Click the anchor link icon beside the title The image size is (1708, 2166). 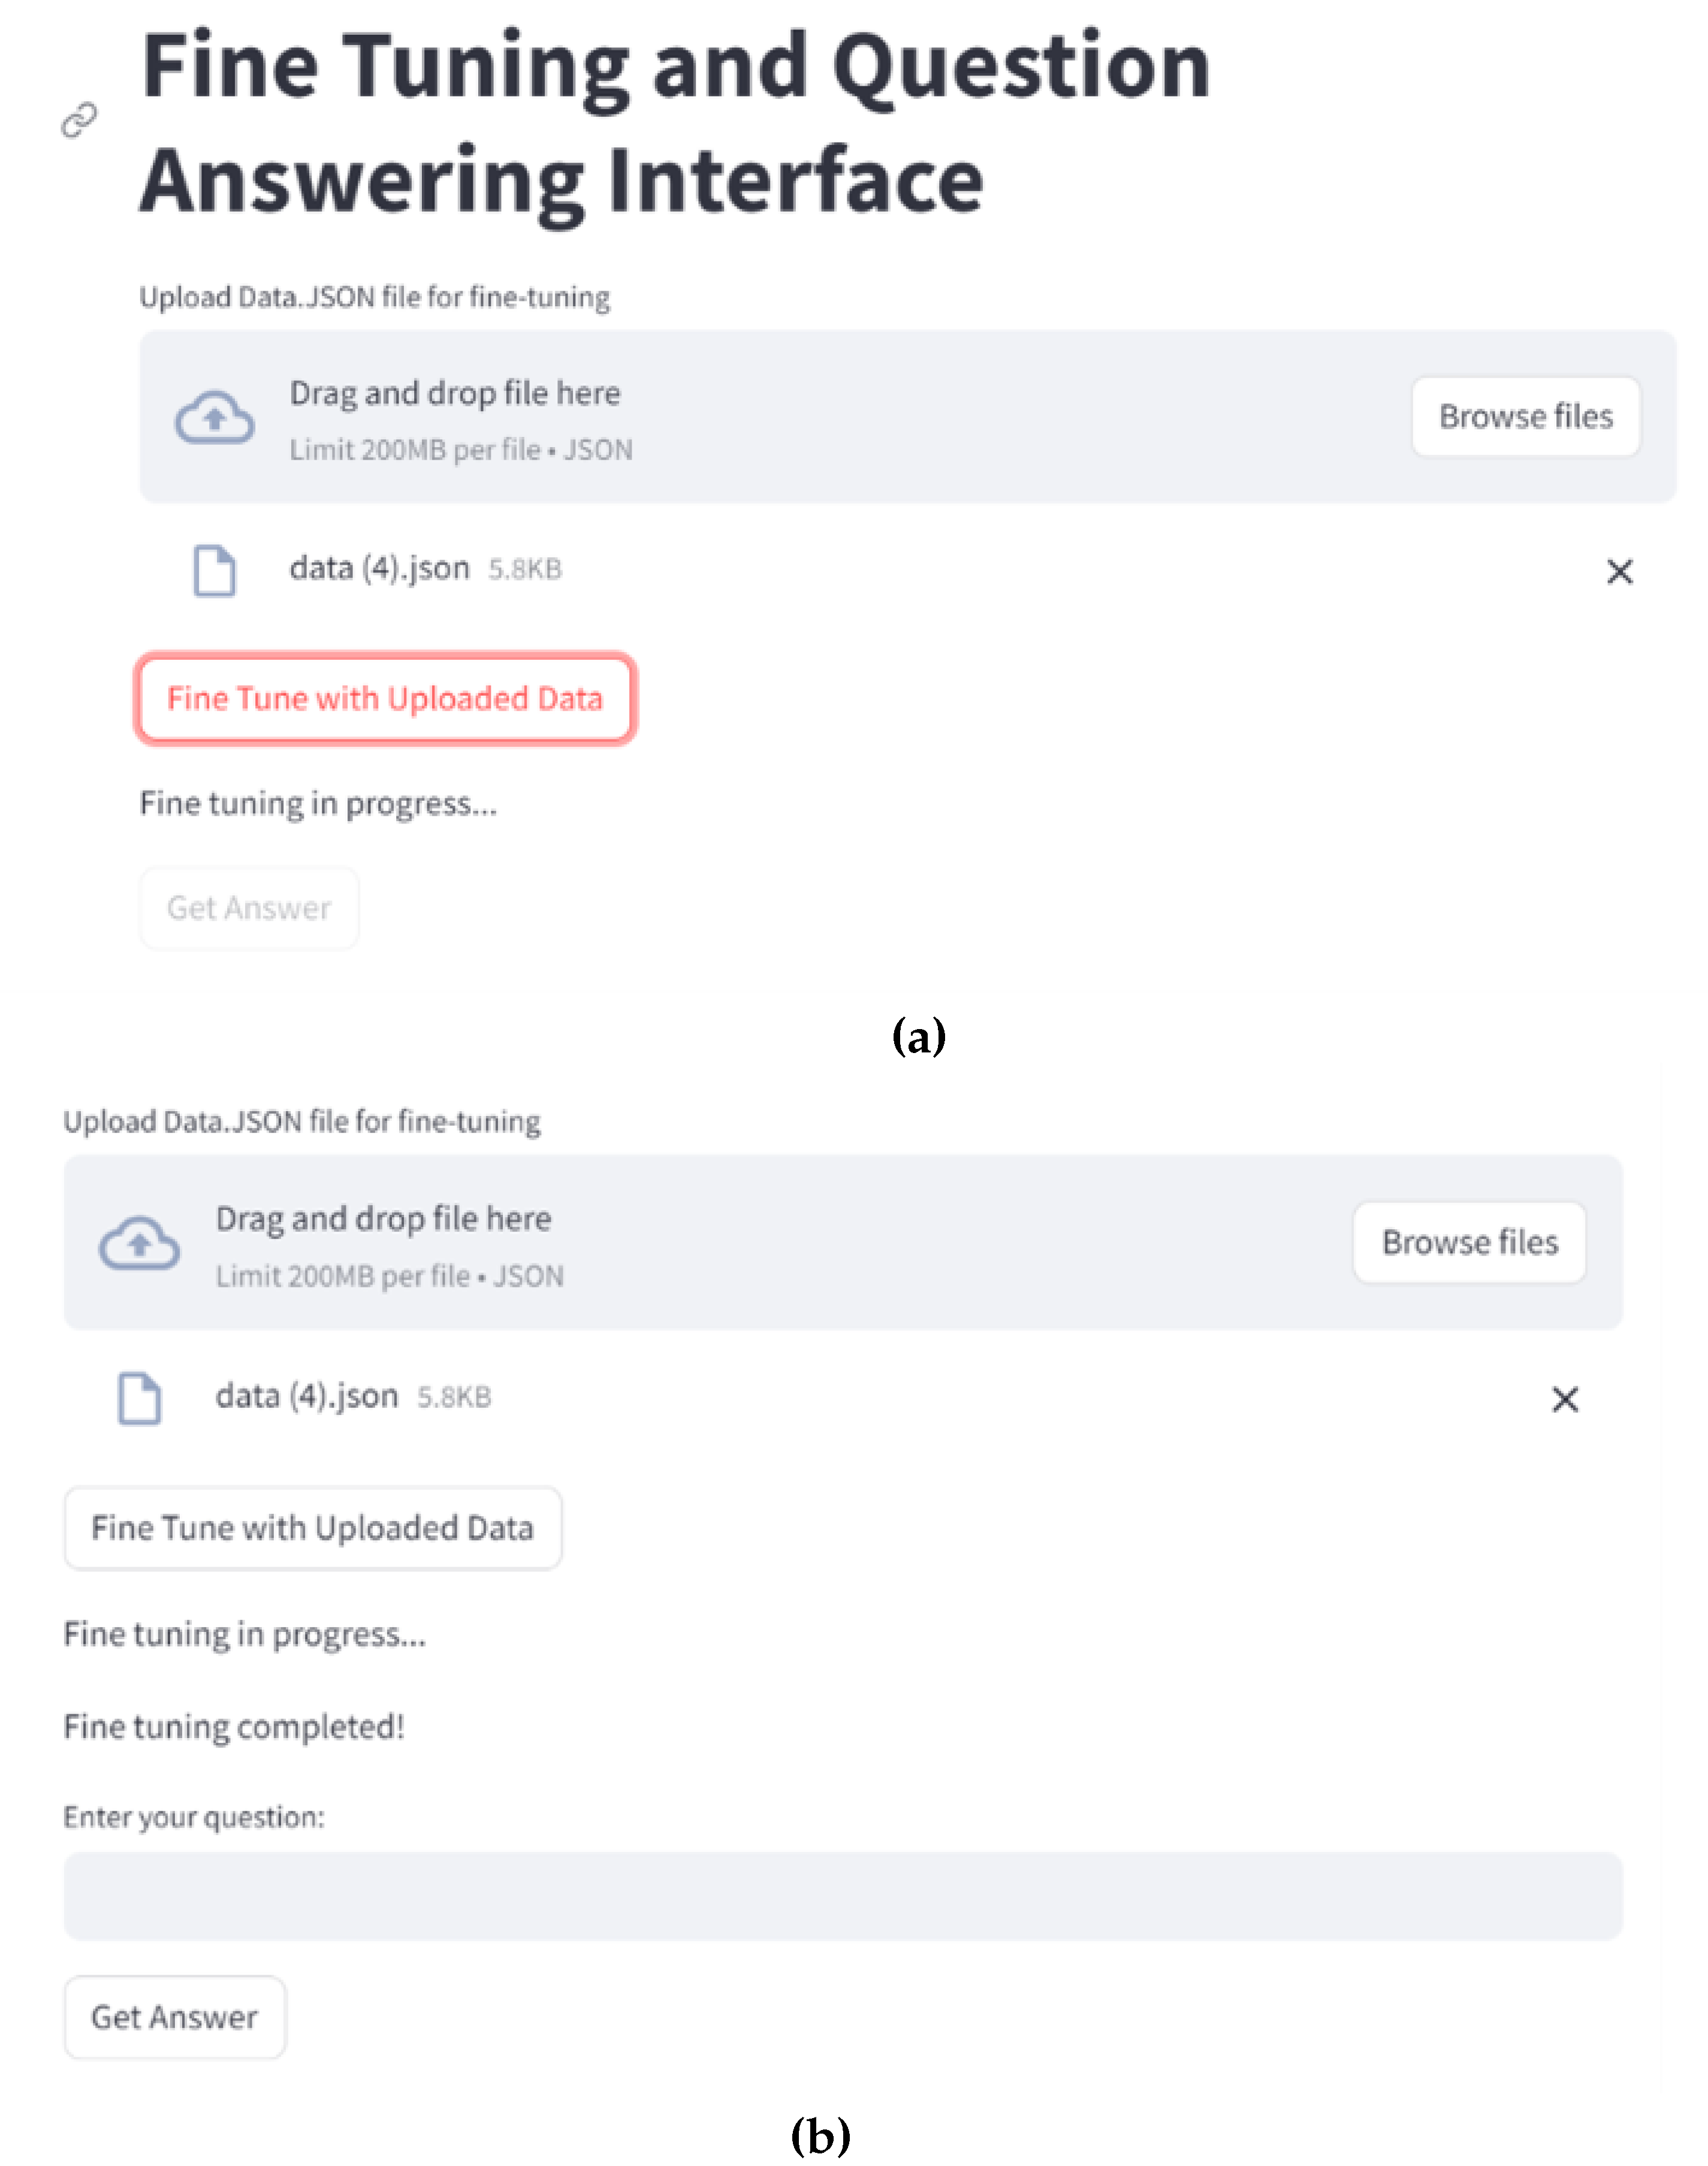click(79, 120)
